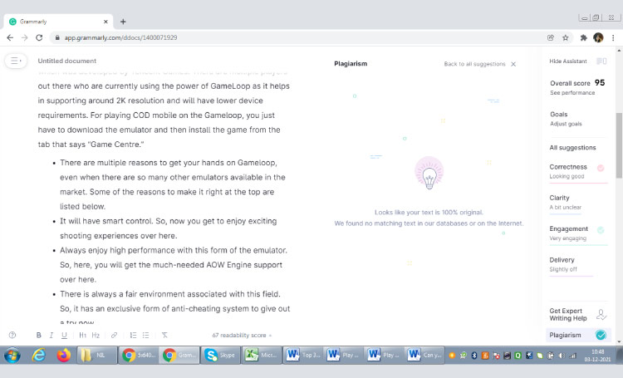This screenshot has width=623, height=378.
Task: Open the Grammarly document menu icon
Action: pos(16,61)
